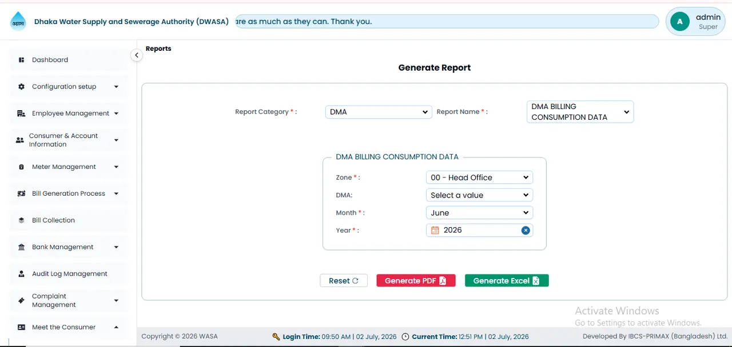Image resolution: width=732 pixels, height=347 pixels.
Task: Click Developed By IBCS-PRIMAX footer text
Action: point(655,337)
